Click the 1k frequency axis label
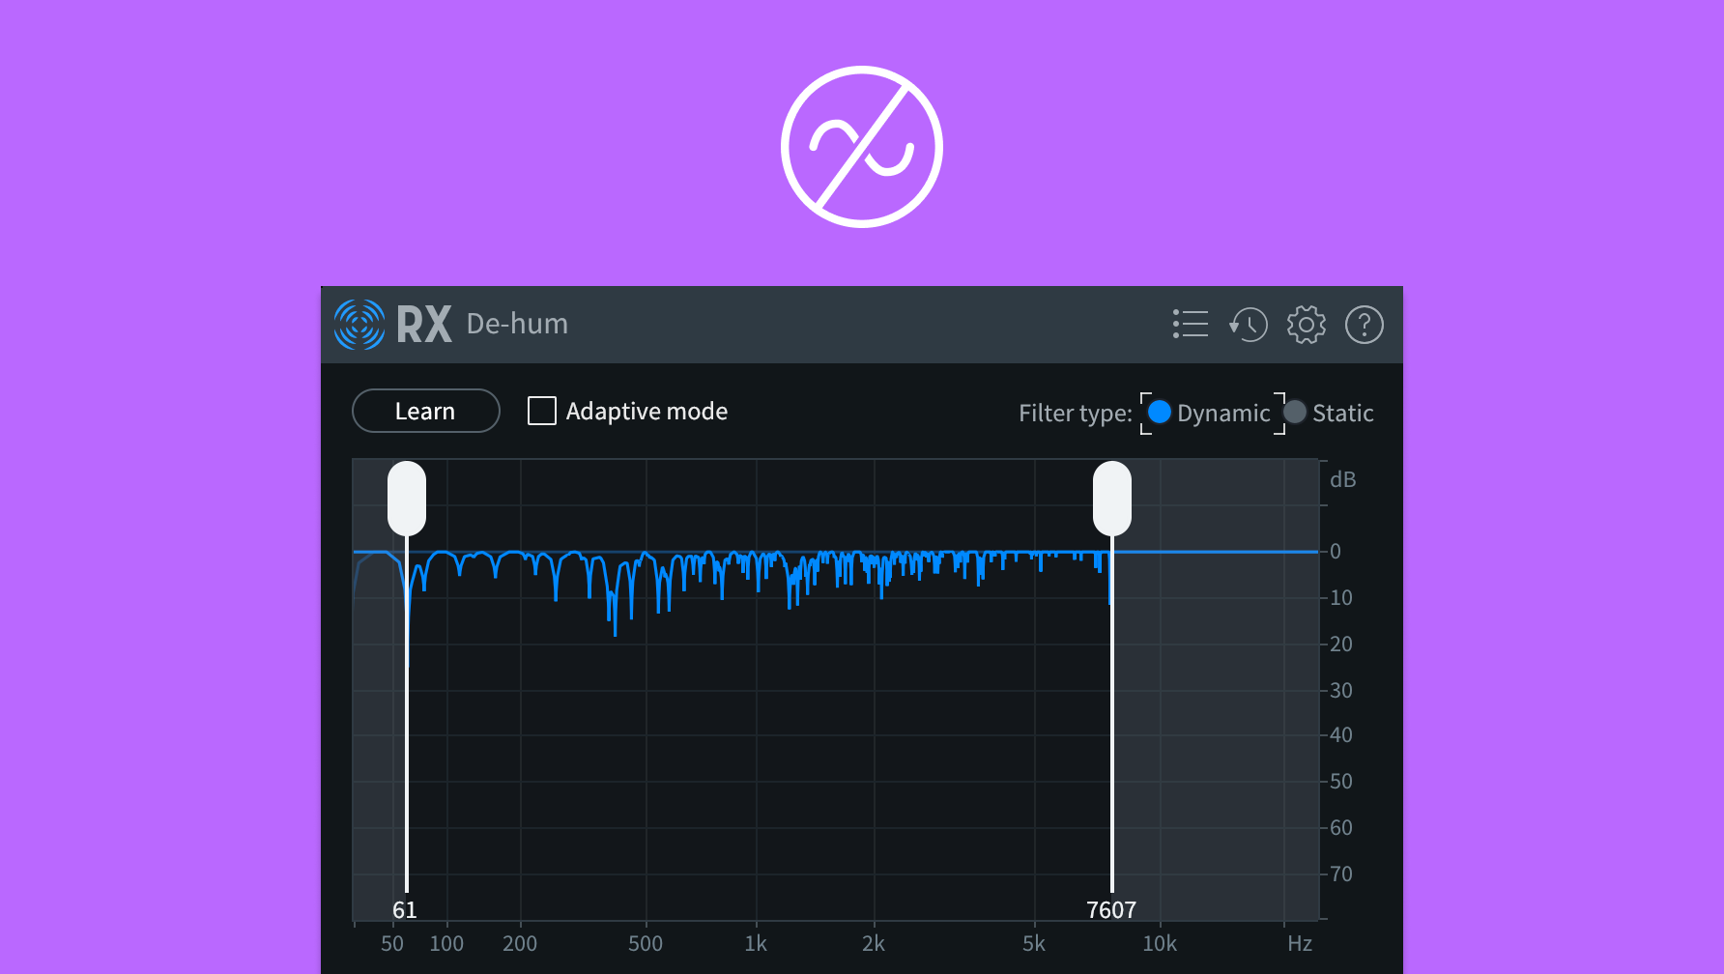Screen dimensions: 1724x974 coord(756,943)
